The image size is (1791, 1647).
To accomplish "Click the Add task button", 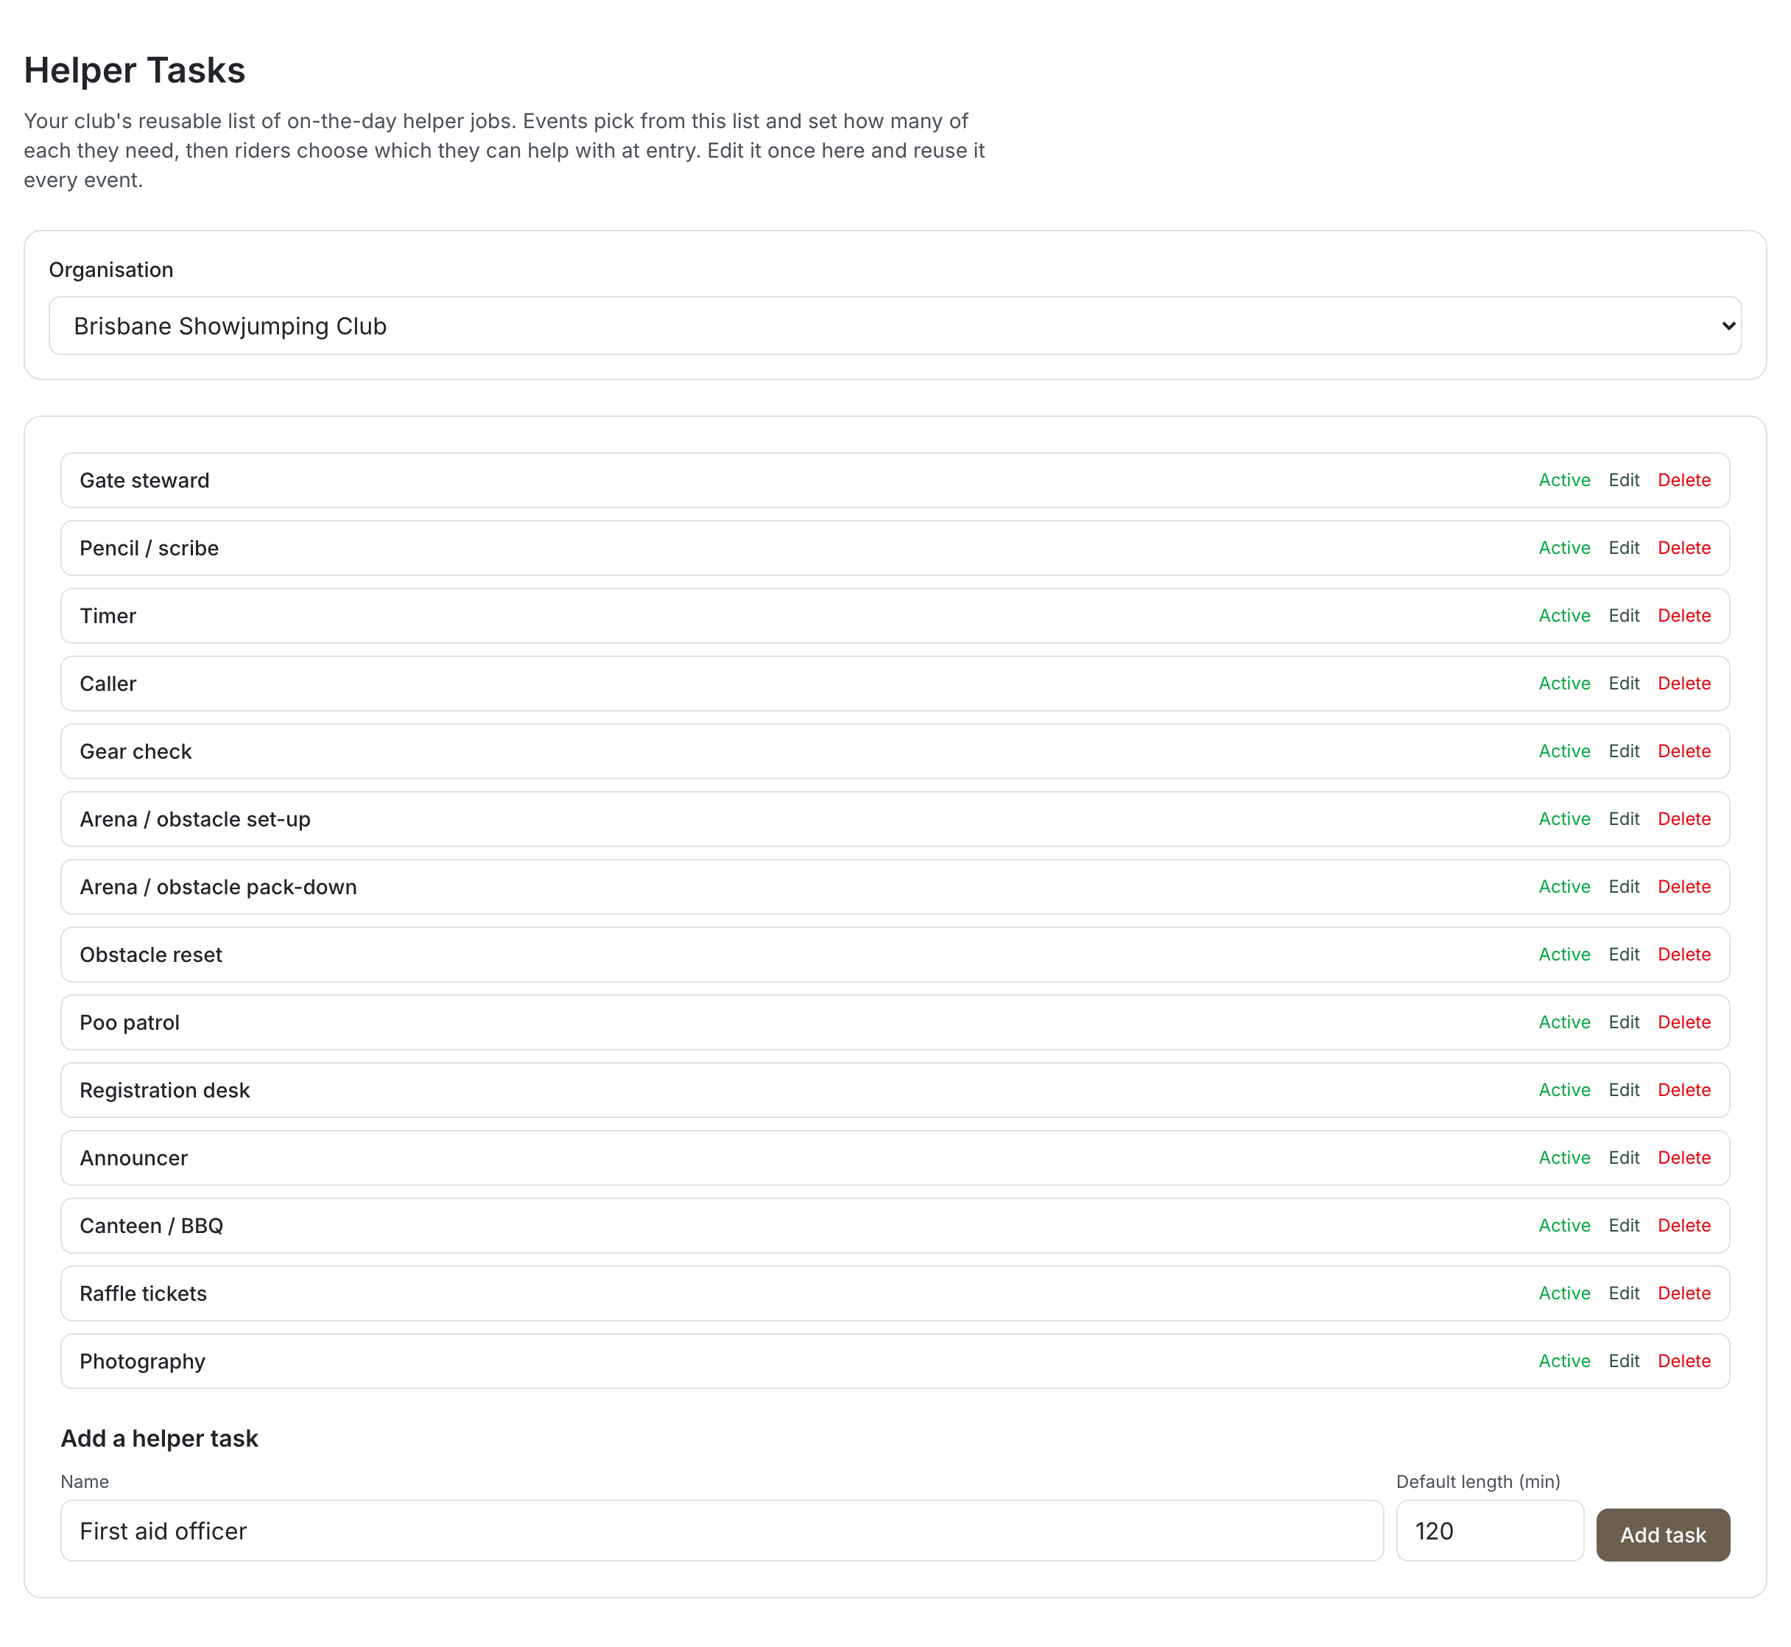I will tap(1663, 1535).
